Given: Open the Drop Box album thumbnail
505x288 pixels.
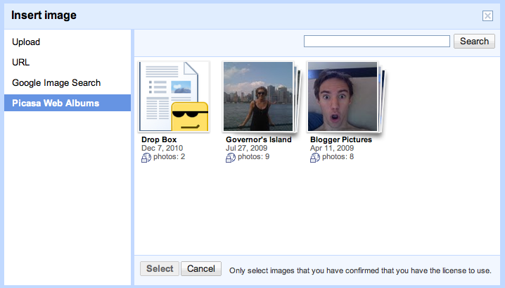Looking at the screenshot, I should [174, 96].
